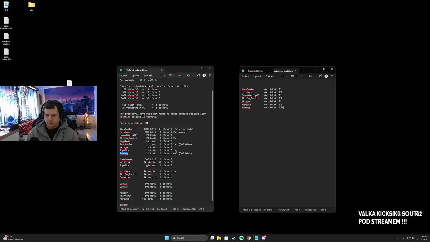Click the megaphone icon in rozdělení soutěže window
Screen dimensions: 430x242
pyautogui.click(x=320, y=76)
